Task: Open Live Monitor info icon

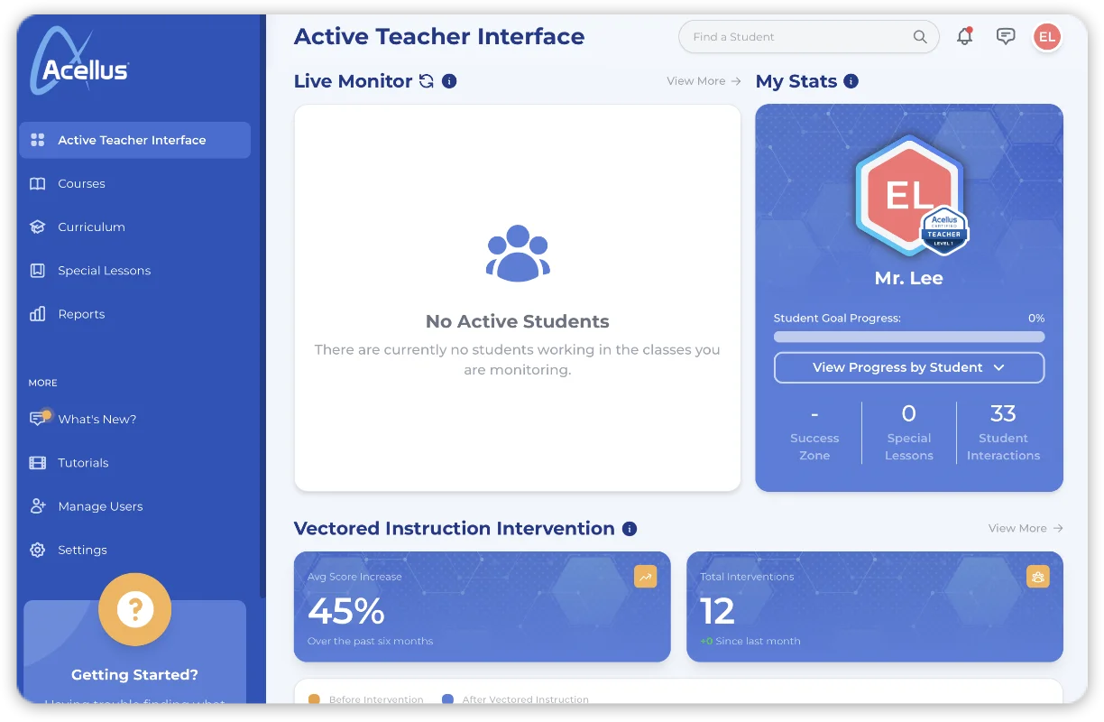Action: 449,81
